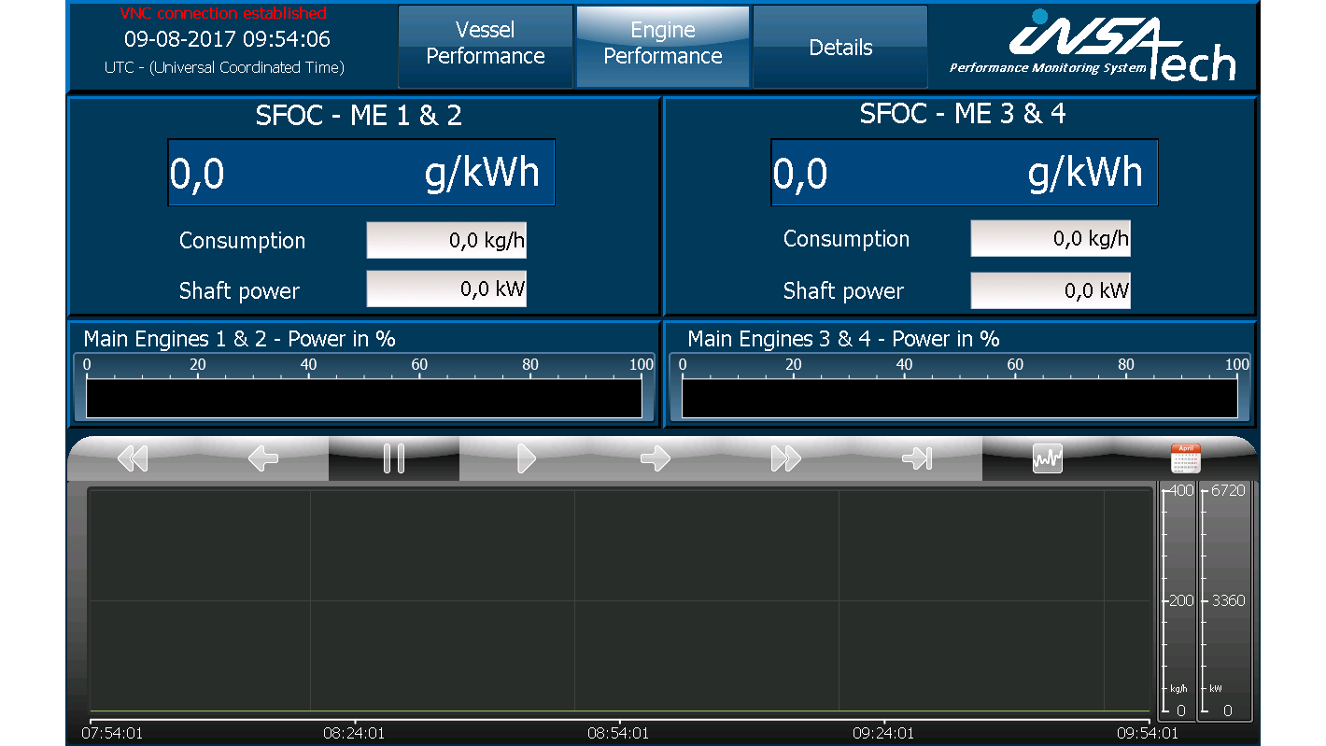Switch to the Details tab
The width and height of the screenshot is (1326, 746).
click(x=839, y=46)
